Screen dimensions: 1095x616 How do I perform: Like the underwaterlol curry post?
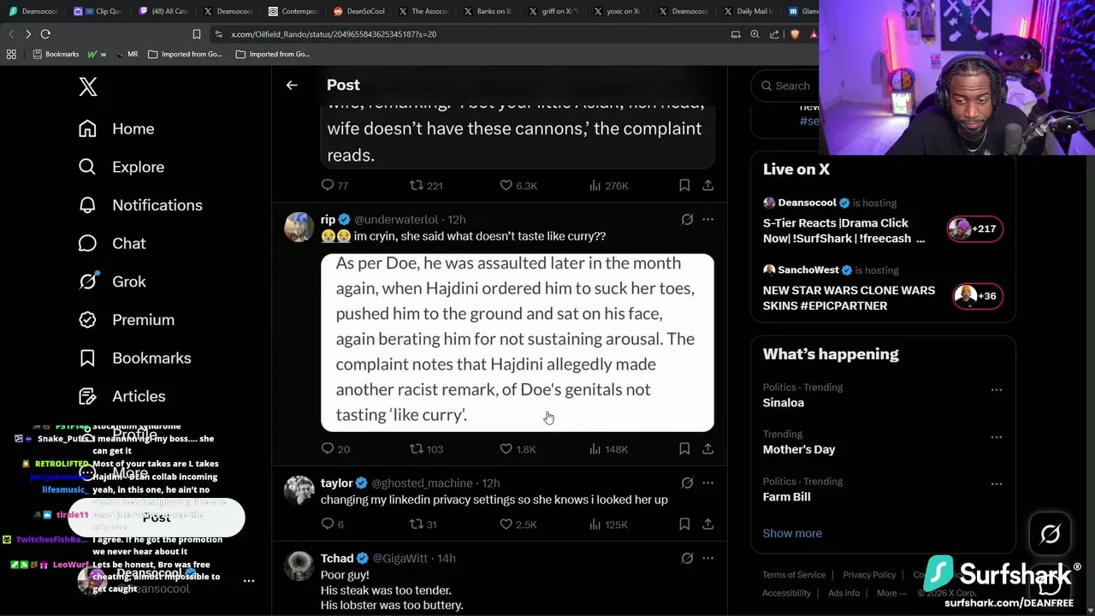coord(506,449)
